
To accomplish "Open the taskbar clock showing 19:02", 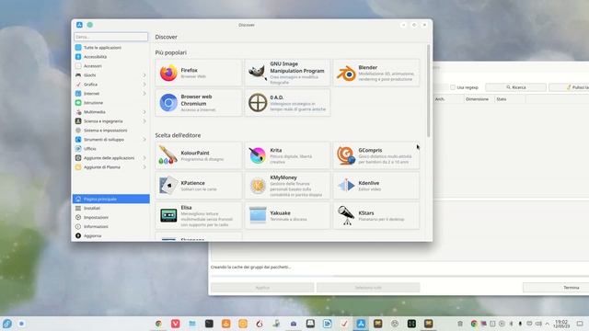I will (561, 324).
